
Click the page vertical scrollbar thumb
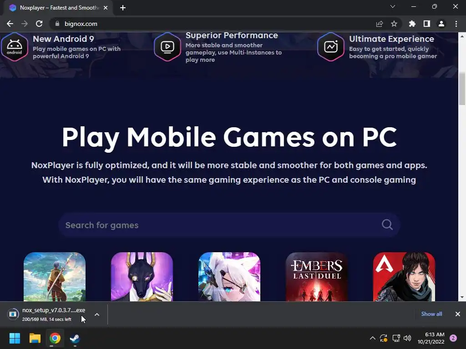click(x=462, y=89)
